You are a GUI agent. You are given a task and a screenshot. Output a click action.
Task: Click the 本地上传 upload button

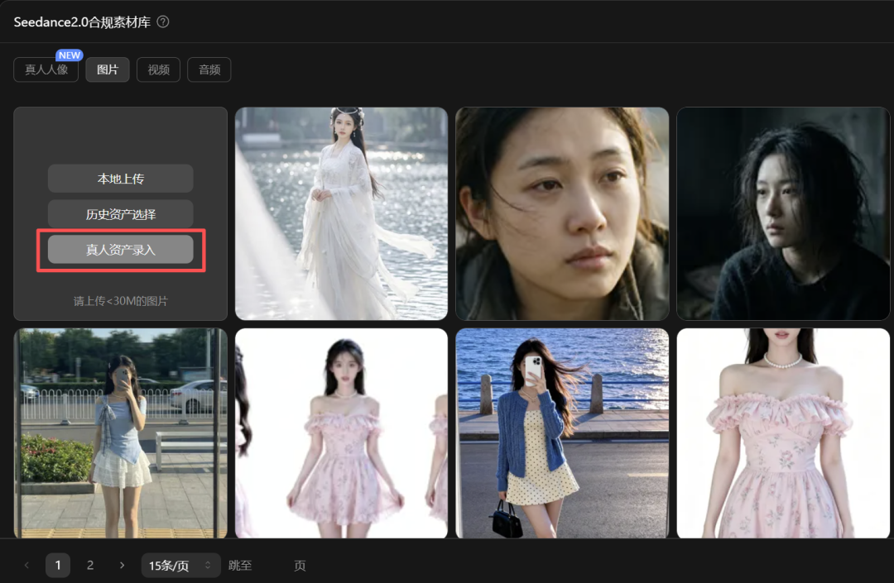pos(120,178)
